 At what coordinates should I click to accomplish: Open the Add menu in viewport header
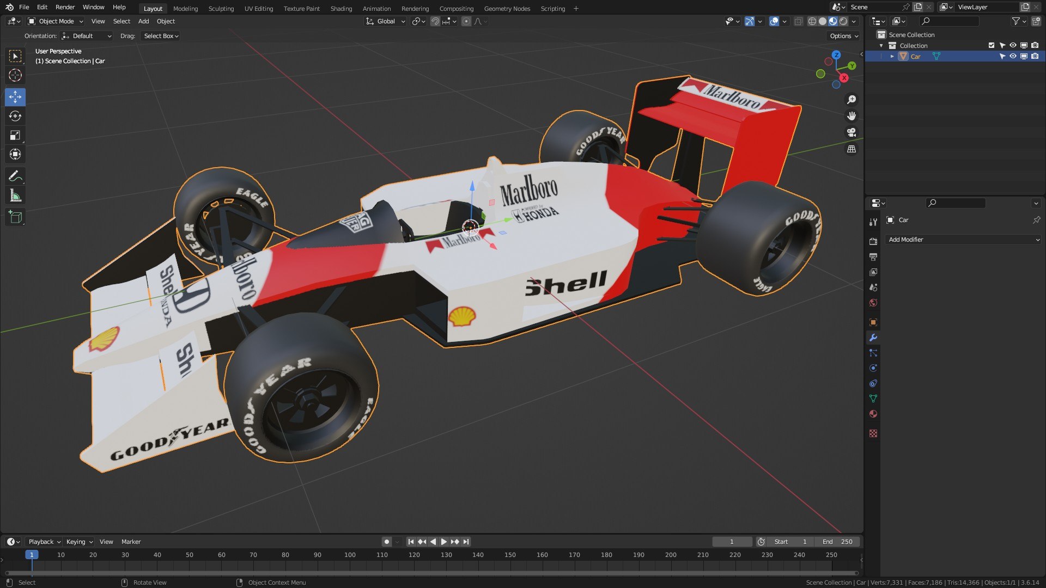point(143,21)
